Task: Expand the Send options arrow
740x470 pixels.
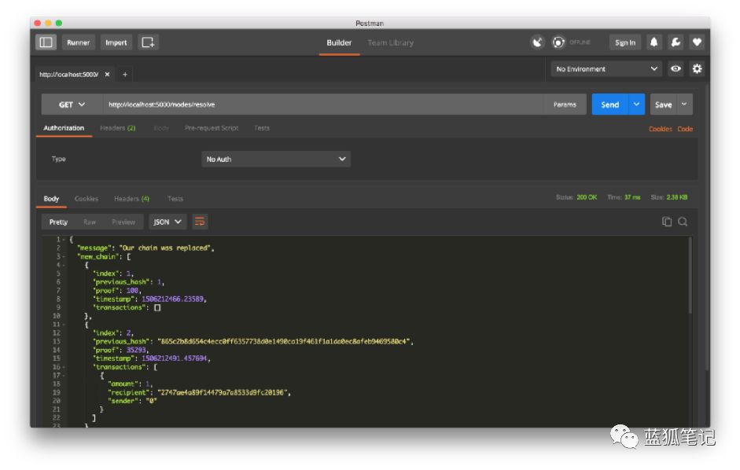Action: click(x=637, y=105)
